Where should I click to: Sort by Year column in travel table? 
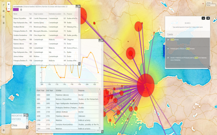pos(31,14)
